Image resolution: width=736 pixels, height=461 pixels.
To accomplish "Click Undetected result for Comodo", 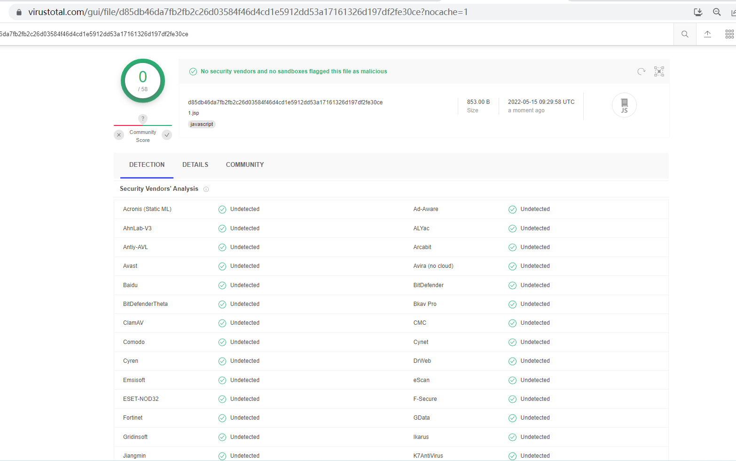I will [245, 342].
